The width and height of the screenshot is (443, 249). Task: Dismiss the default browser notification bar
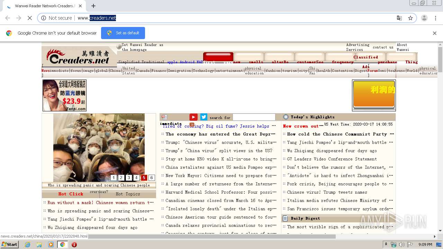[x=435, y=33]
